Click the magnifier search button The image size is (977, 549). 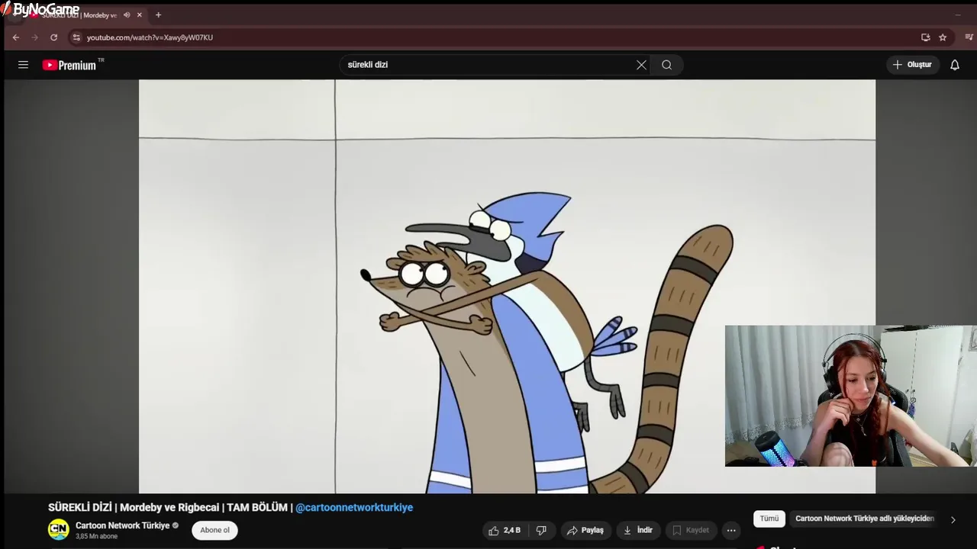tap(667, 65)
